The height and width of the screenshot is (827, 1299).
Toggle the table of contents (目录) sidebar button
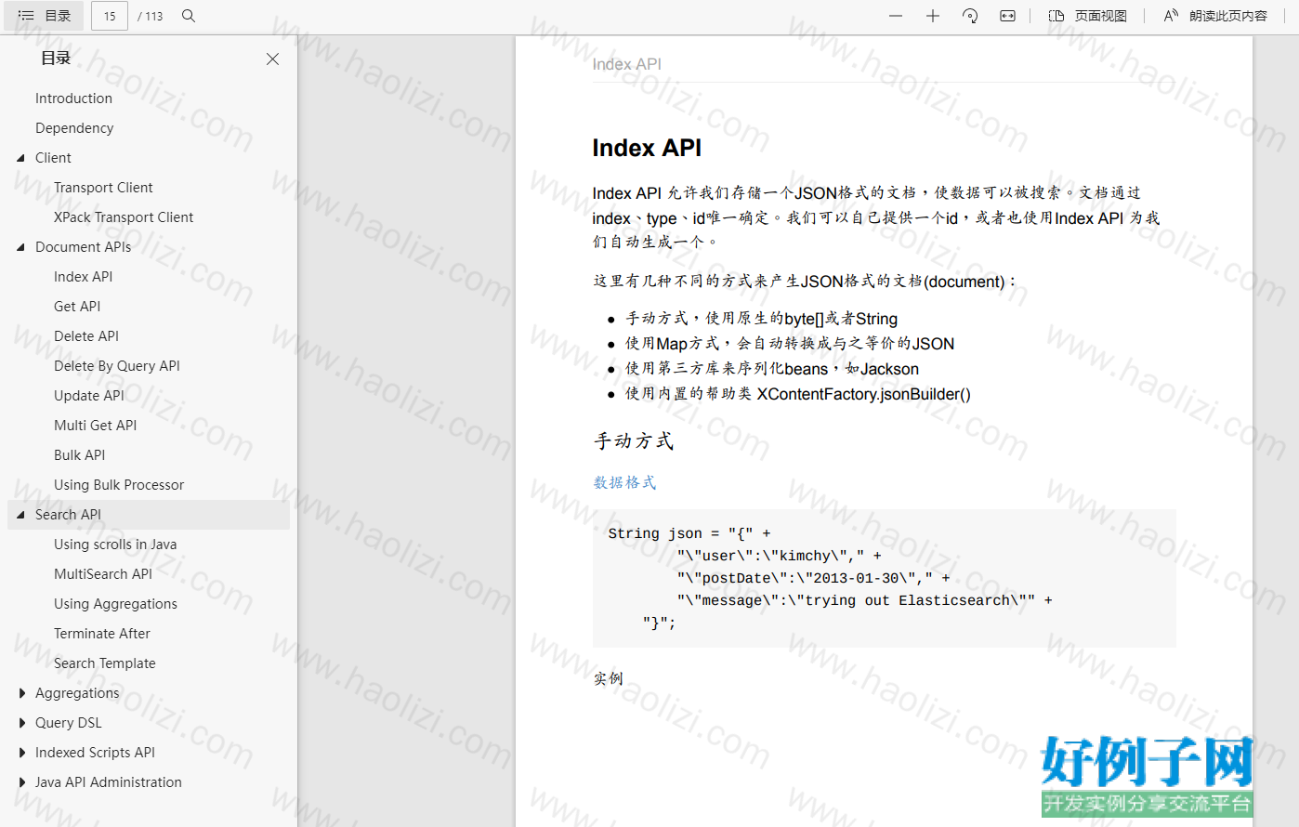pyautogui.click(x=45, y=16)
